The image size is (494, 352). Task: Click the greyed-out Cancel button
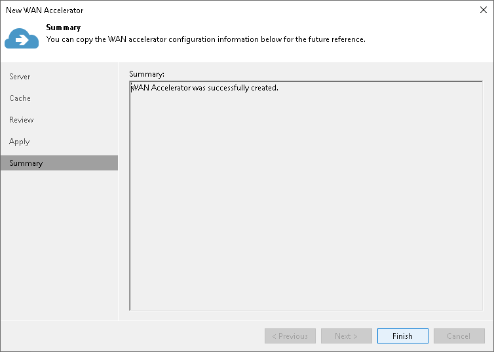459,336
